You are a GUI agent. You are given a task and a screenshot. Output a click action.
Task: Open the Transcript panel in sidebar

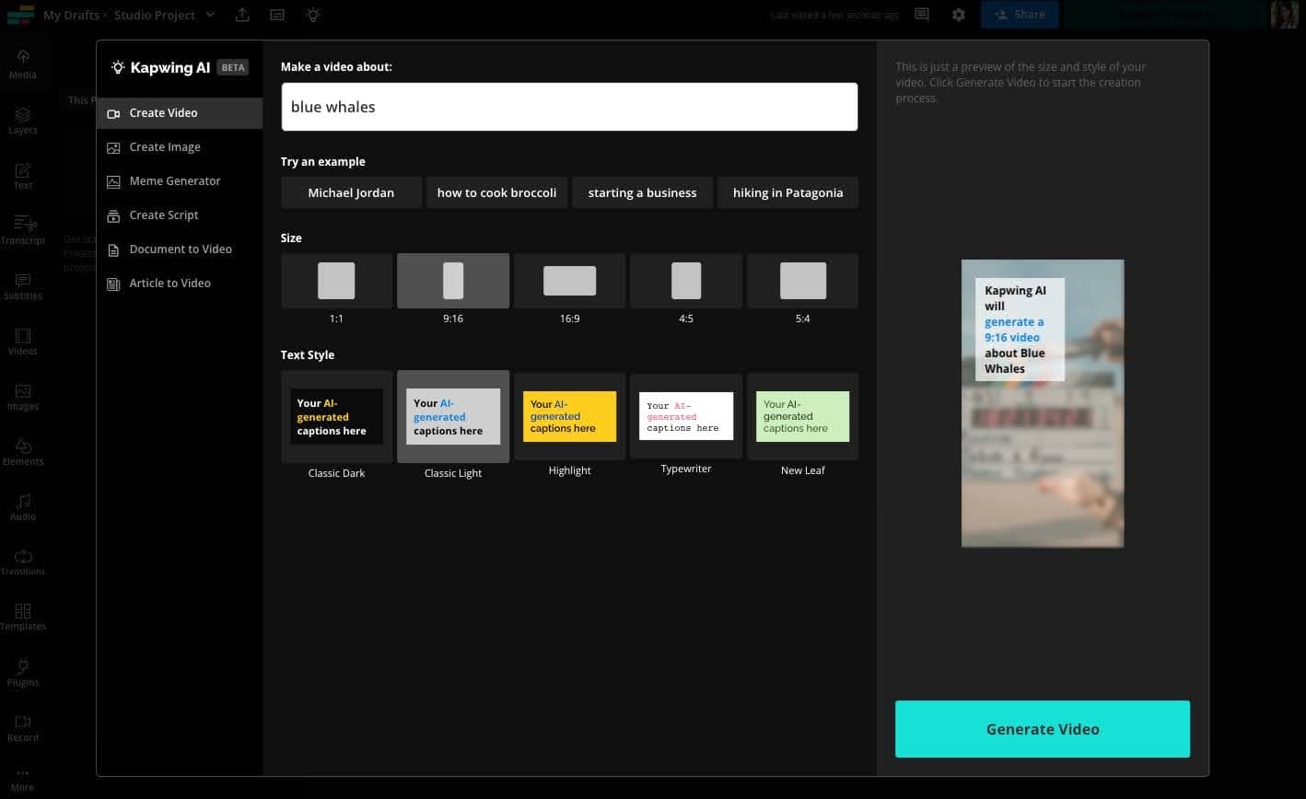[23, 230]
